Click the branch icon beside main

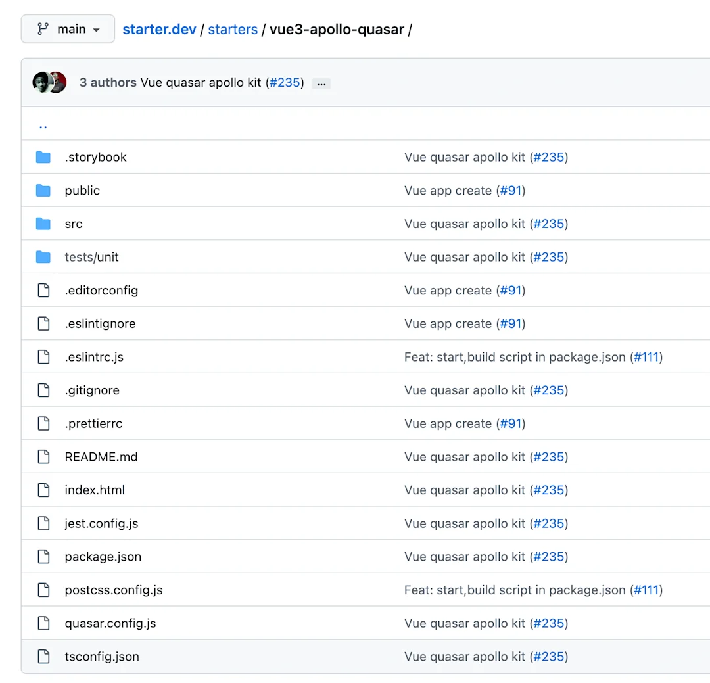click(43, 29)
